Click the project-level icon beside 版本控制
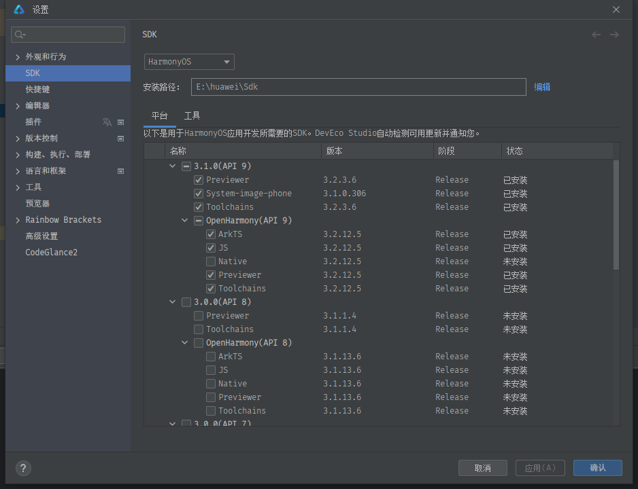Screen dimensions: 638x489 point(121,139)
